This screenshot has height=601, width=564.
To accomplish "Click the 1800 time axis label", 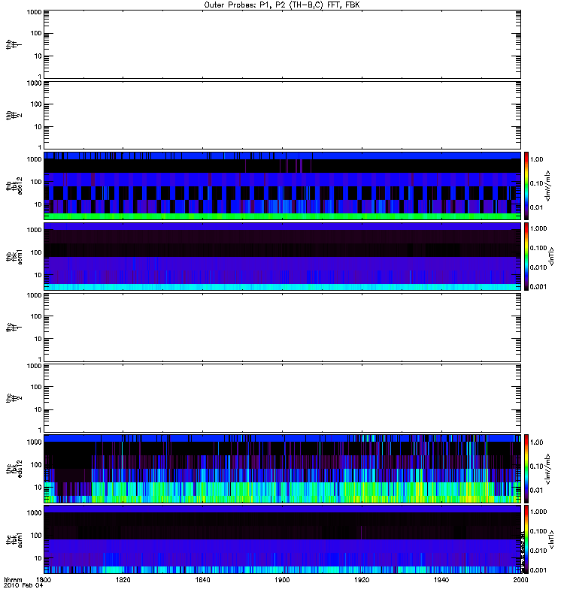I will (x=44, y=579).
